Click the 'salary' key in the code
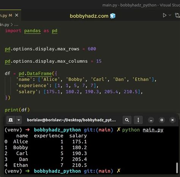Viewport: 180px width, 177px height. (27, 92)
